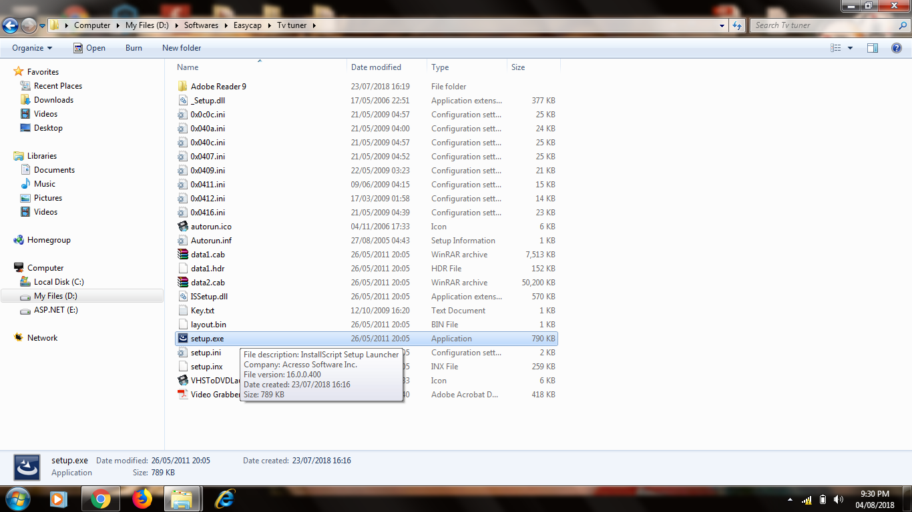Navigate to Easycap breadcrumb
Image resolution: width=912 pixels, height=512 pixels.
[248, 25]
